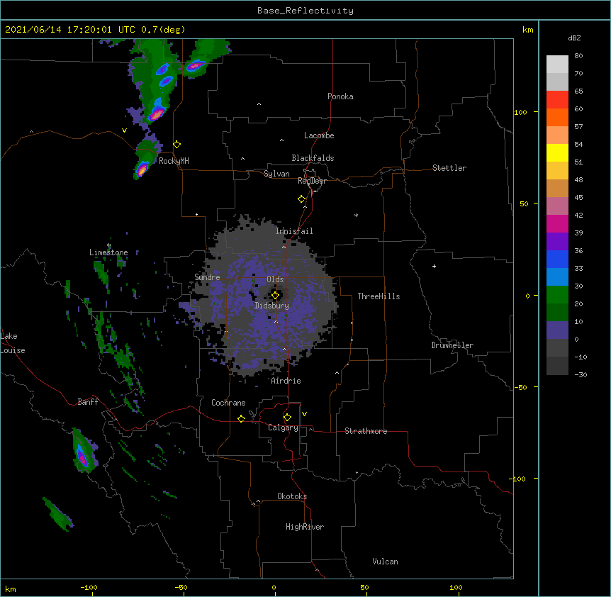Image resolution: width=611 pixels, height=597 pixels.
Task: Click the Innisfail label
Action: pyautogui.click(x=294, y=231)
